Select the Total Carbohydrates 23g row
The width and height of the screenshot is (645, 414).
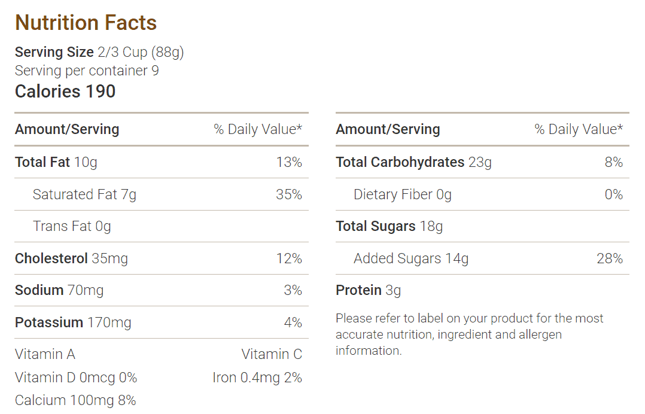click(x=482, y=162)
